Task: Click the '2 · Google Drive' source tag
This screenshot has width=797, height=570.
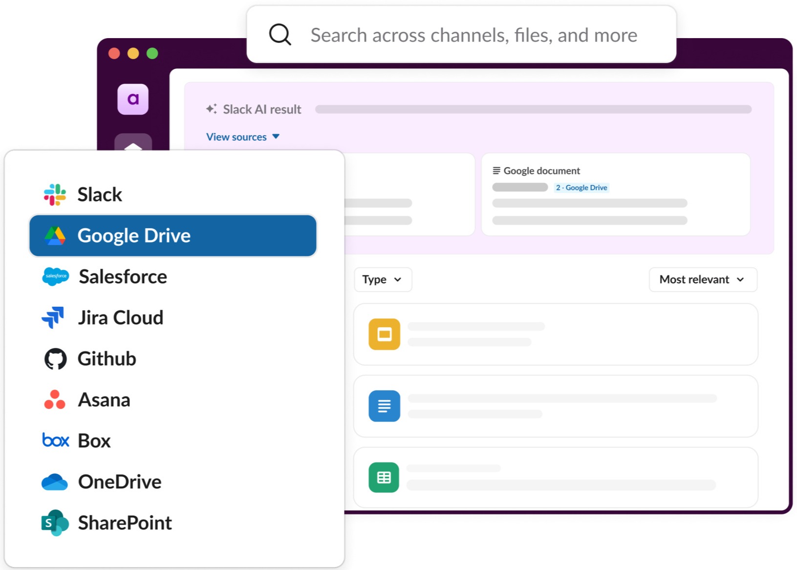Action: [x=582, y=188]
